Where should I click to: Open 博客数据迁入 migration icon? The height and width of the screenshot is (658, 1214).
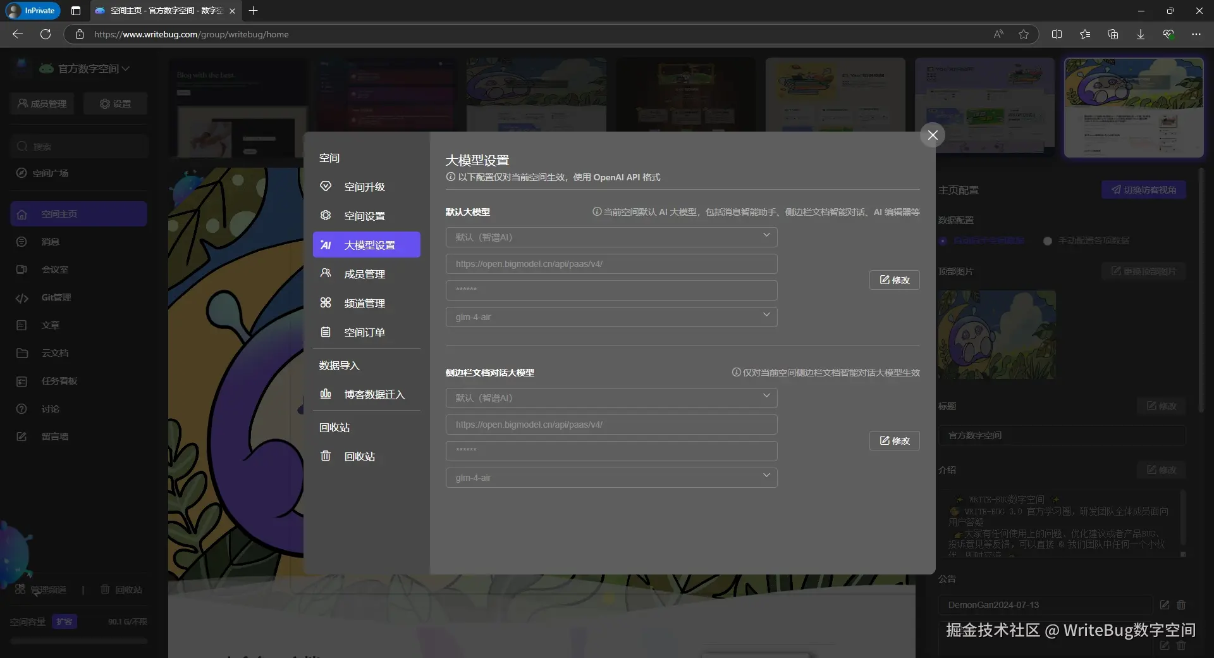click(x=325, y=394)
